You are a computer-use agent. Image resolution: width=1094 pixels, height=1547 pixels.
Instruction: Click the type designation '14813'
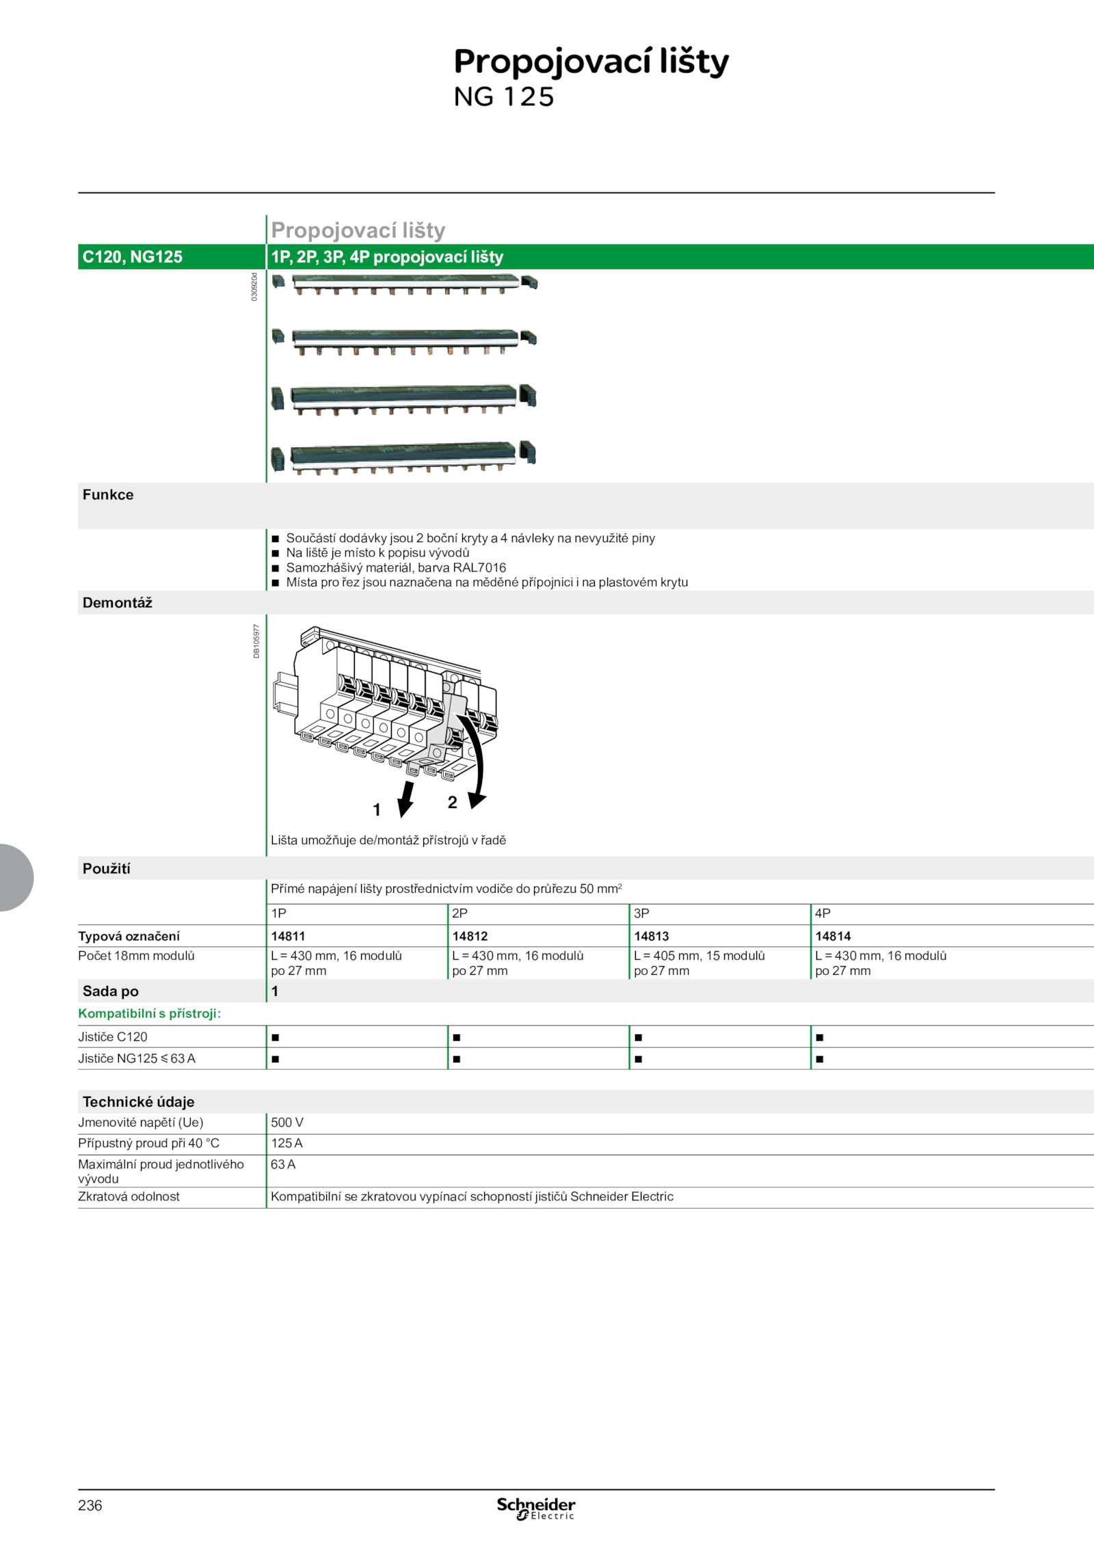pos(651,936)
